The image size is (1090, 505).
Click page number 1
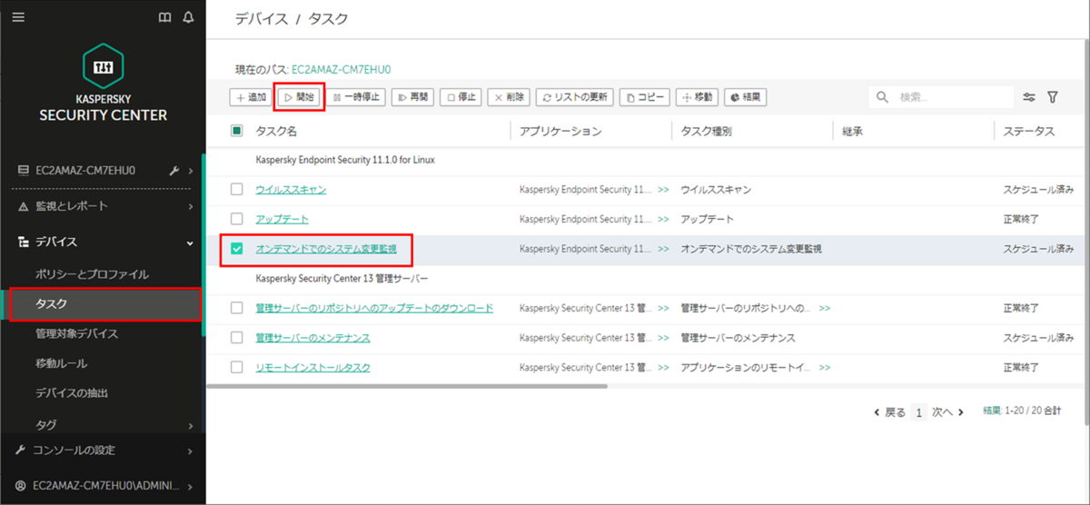point(918,411)
